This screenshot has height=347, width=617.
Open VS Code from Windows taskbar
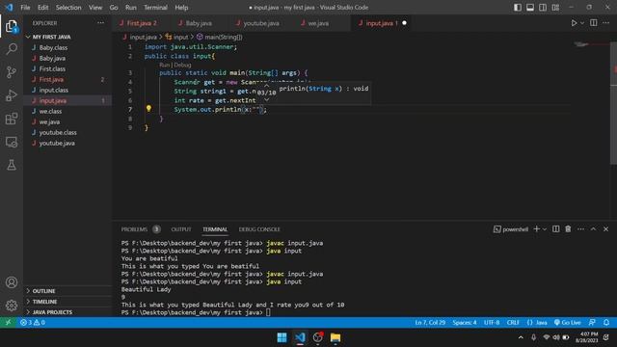coord(300,337)
